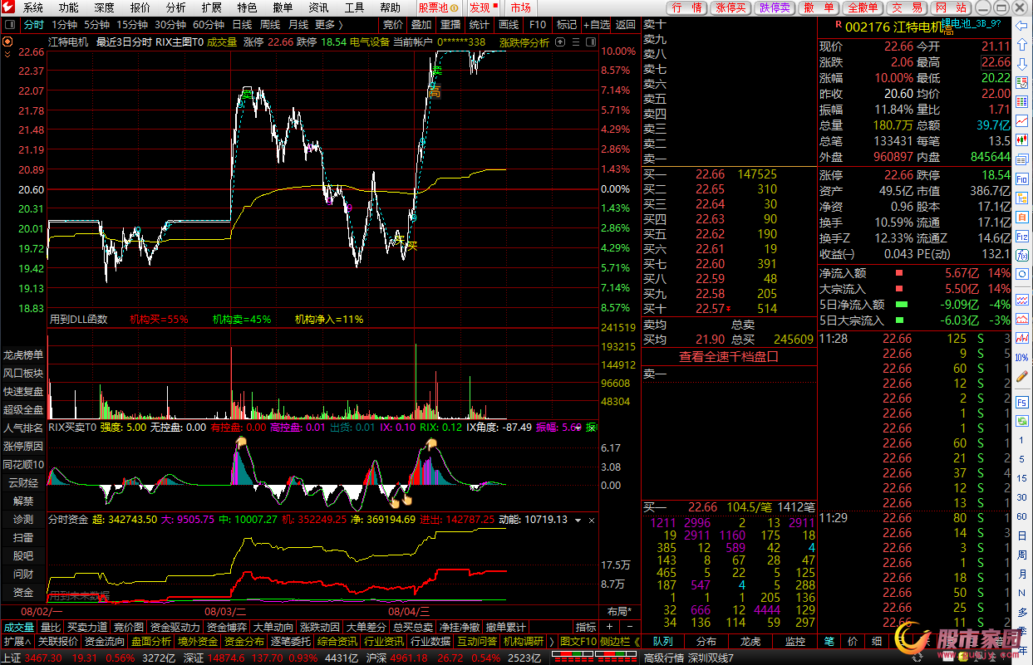Image resolution: width=1033 pixels, height=665 pixels.
Task: Click the red line trend chart icon
Action: tap(1022, 121)
